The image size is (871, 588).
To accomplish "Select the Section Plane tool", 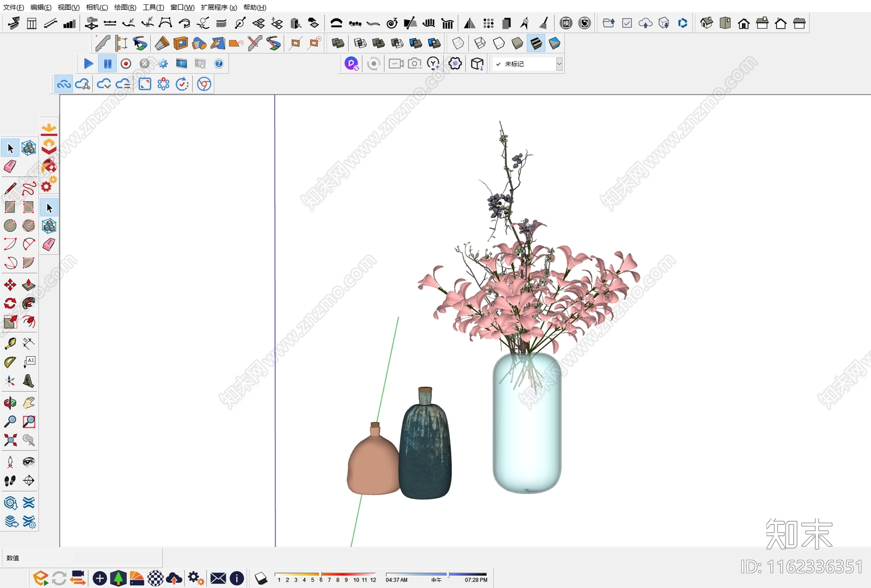I will 29,481.
